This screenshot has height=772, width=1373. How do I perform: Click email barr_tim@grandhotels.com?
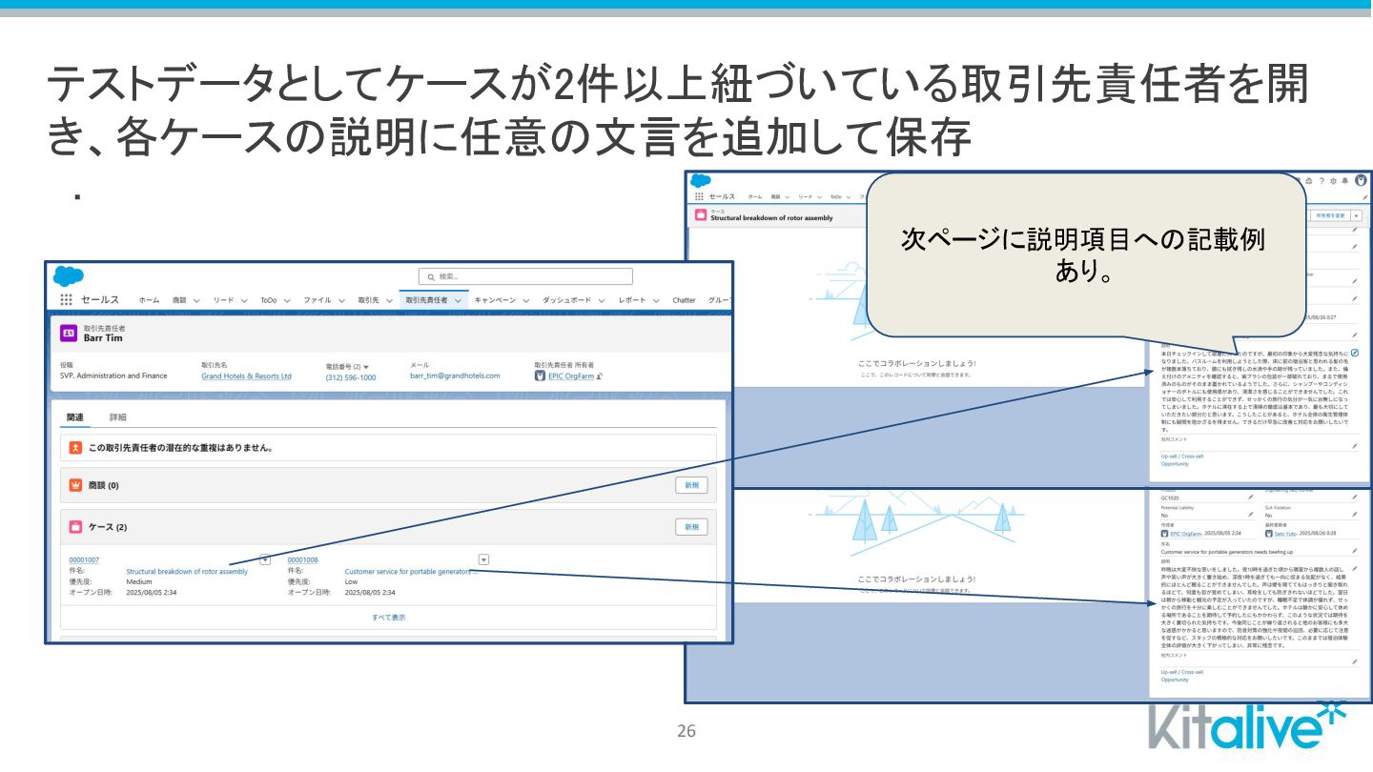[455, 376]
